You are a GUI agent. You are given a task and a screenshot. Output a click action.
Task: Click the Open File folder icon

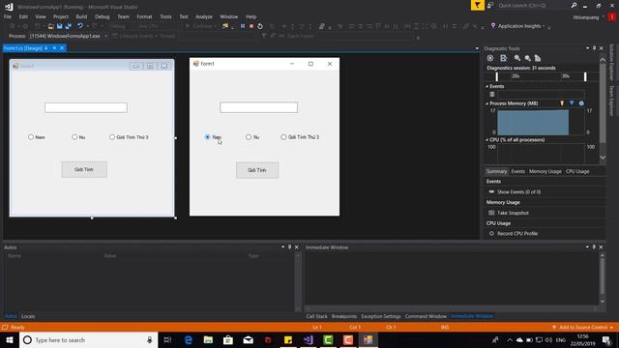pos(50,26)
